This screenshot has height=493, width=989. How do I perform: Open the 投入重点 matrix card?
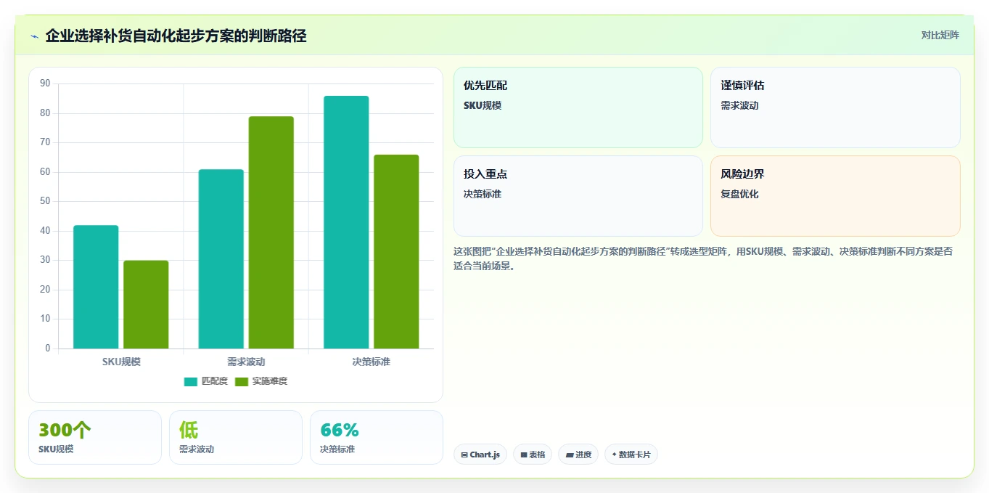(x=578, y=196)
